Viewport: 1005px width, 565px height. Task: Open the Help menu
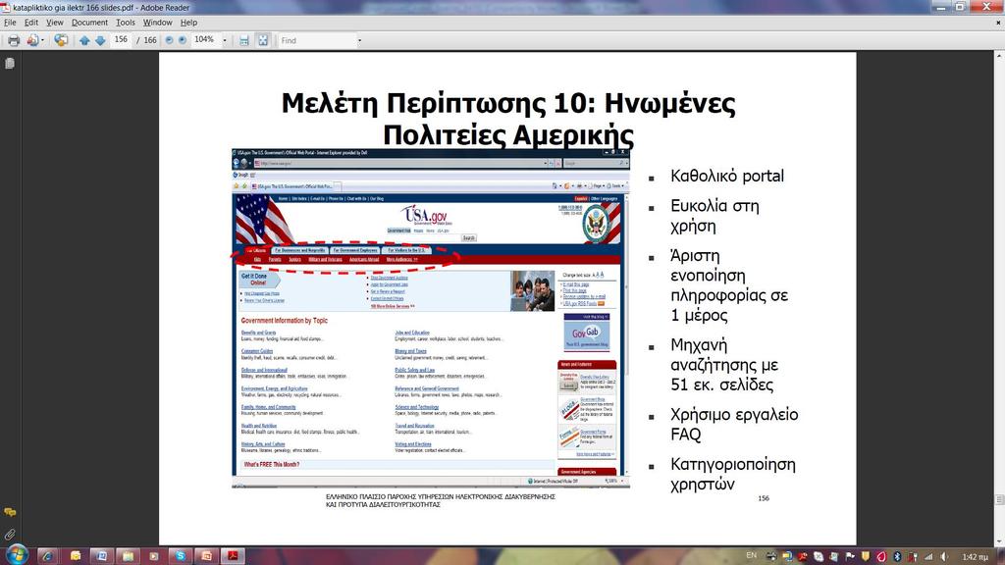coord(188,23)
